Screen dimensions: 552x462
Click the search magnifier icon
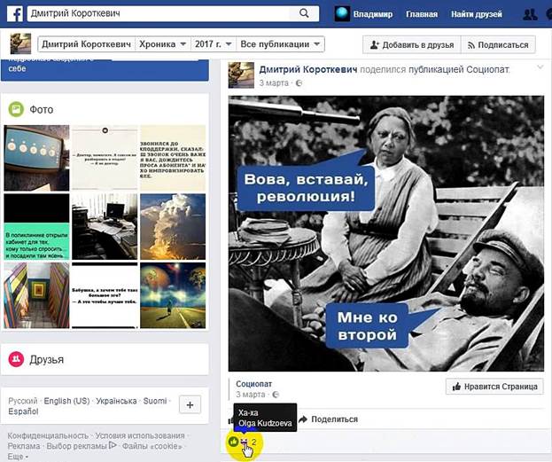click(x=304, y=13)
